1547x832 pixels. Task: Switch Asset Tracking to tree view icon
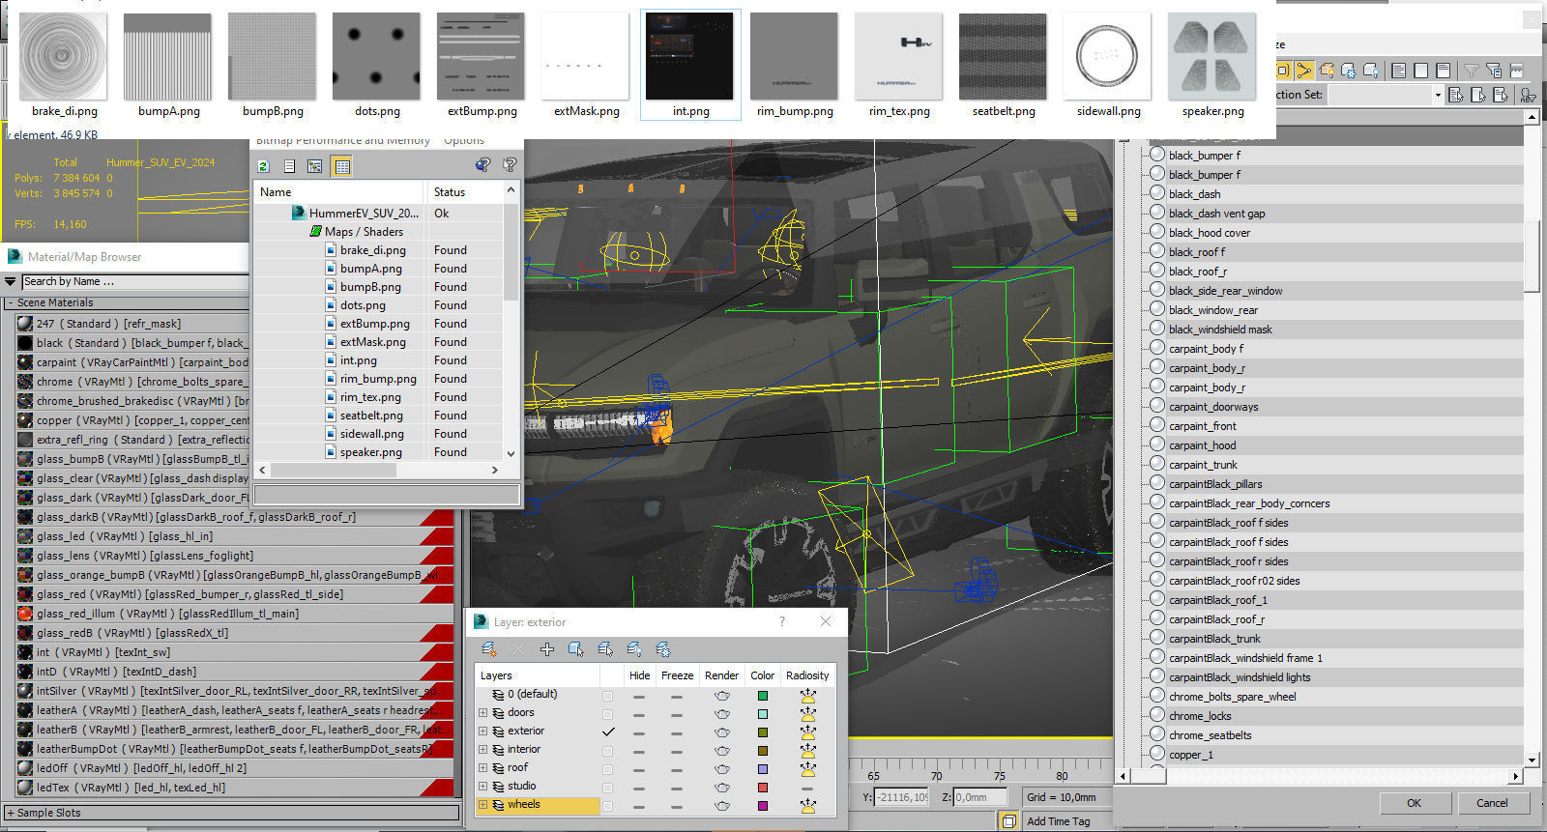[x=315, y=166]
